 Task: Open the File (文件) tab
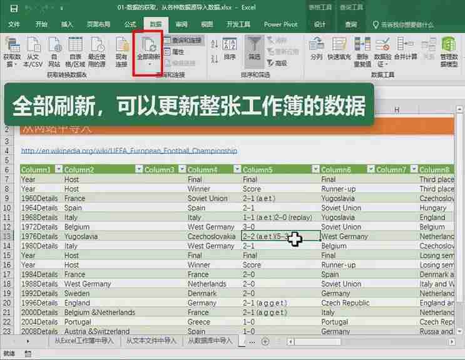coord(14,24)
